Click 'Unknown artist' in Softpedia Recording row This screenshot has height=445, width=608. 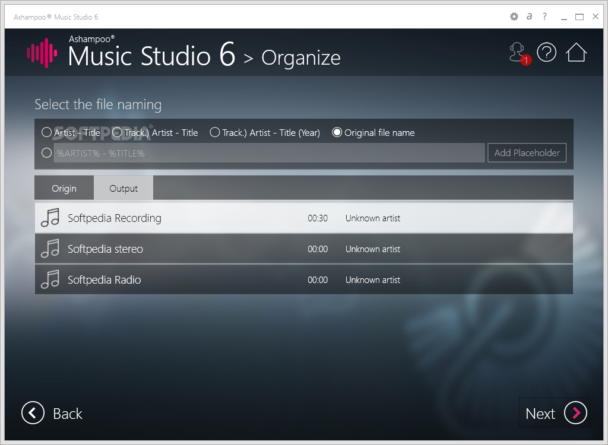[x=373, y=218]
